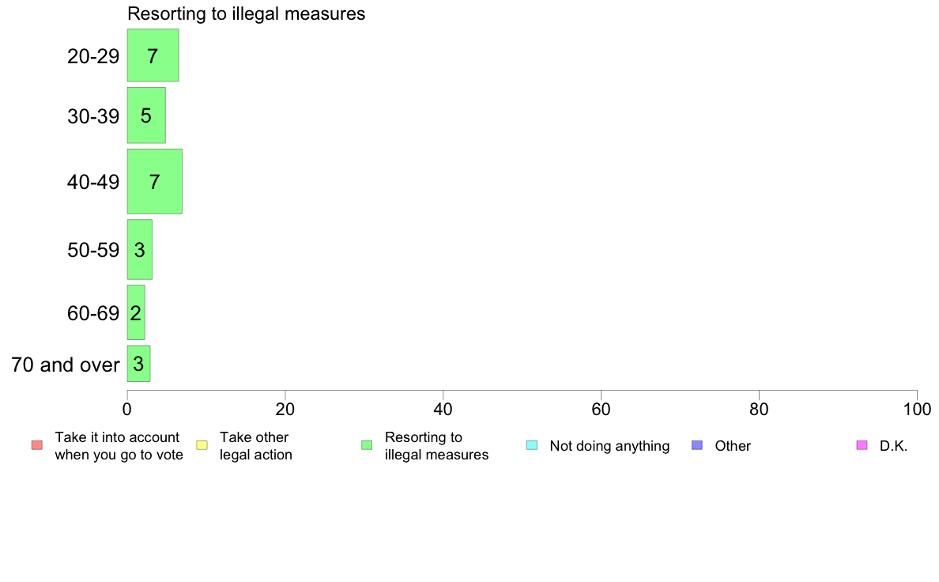This screenshot has width=939, height=582.
Task: Click the cyan 'Not doing anything' legend swatch
Action: [532, 445]
